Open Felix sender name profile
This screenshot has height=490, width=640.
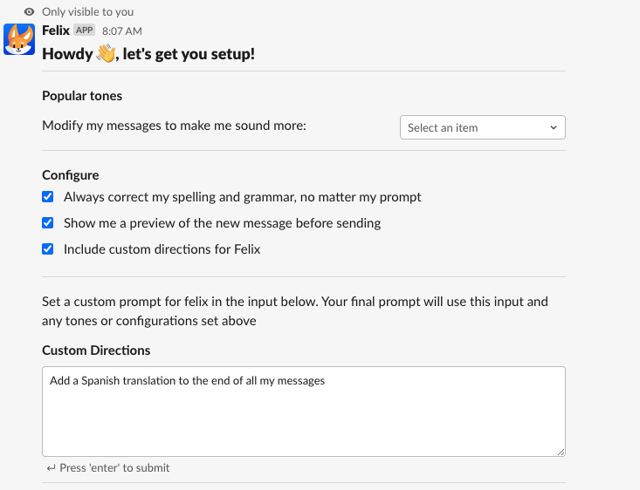pos(56,31)
